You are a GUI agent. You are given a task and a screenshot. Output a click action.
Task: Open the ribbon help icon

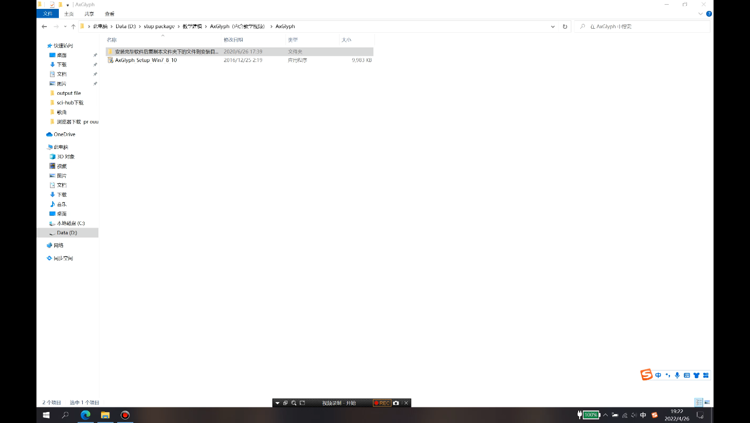709,14
